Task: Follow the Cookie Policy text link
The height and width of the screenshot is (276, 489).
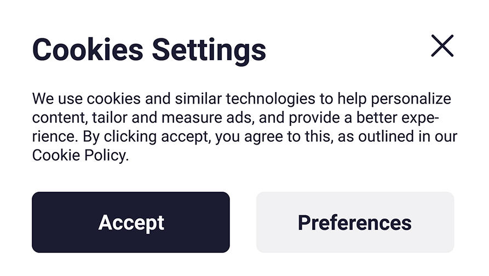Action: 80,156
